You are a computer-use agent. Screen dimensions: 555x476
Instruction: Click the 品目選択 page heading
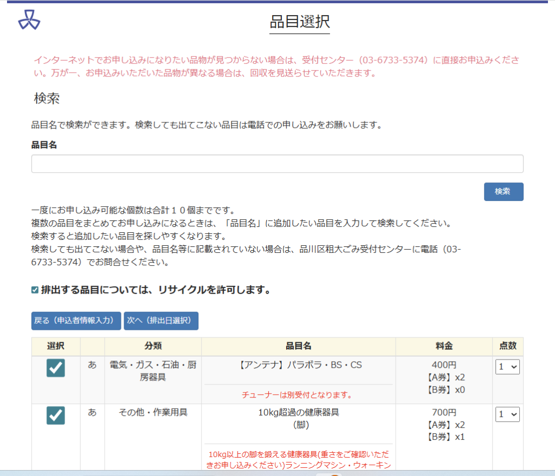[299, 22]
